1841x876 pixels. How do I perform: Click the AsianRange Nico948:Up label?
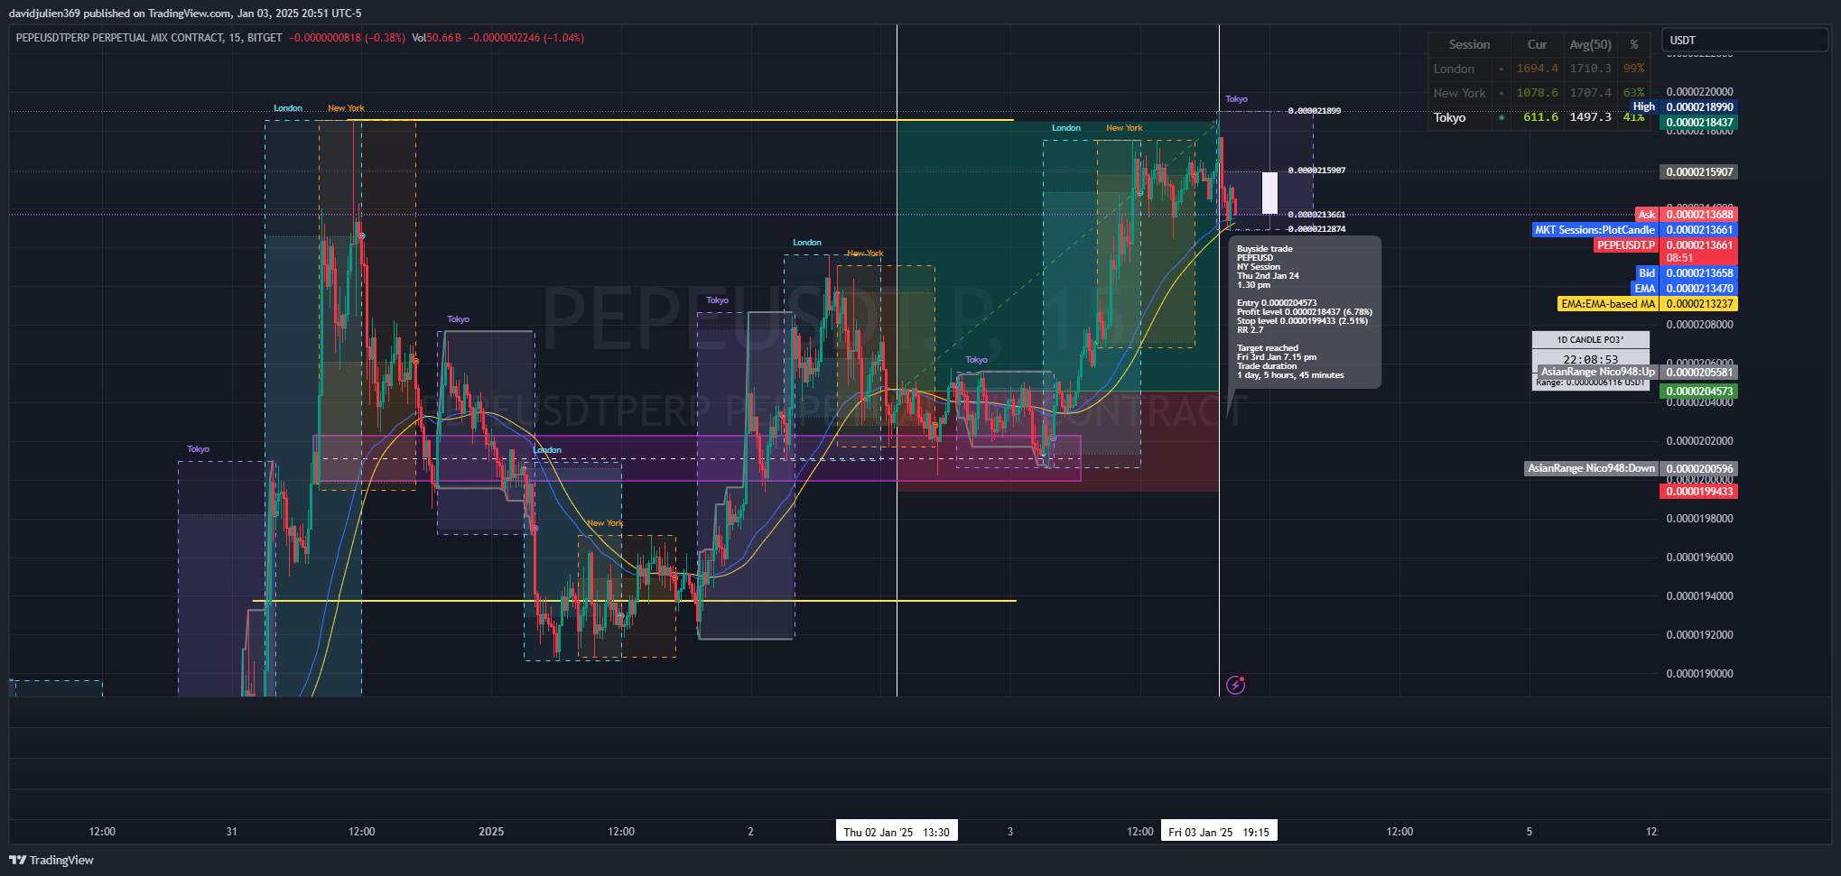(1597, 372)
